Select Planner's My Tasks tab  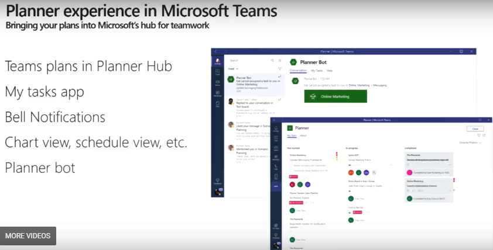[292, 136]
